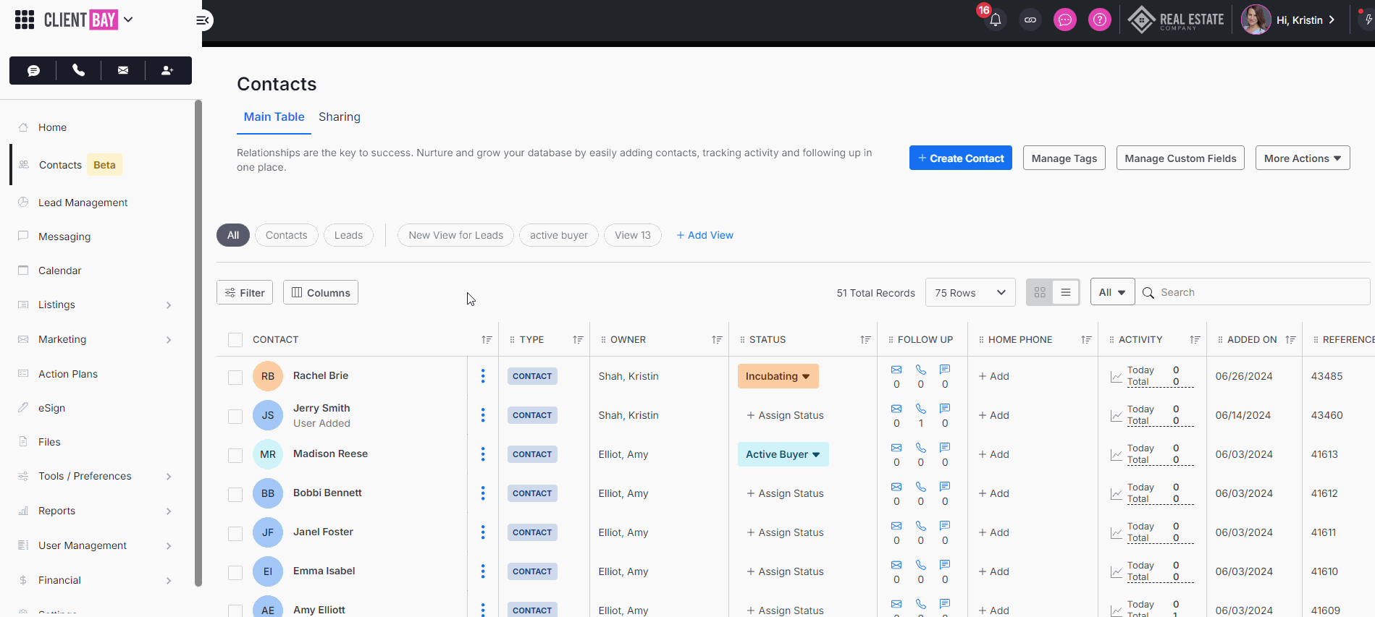Image resolution: width=1375 pixels, height=617 pixels.
Task: Switch to list view icon
Action: pos(1066,292)
